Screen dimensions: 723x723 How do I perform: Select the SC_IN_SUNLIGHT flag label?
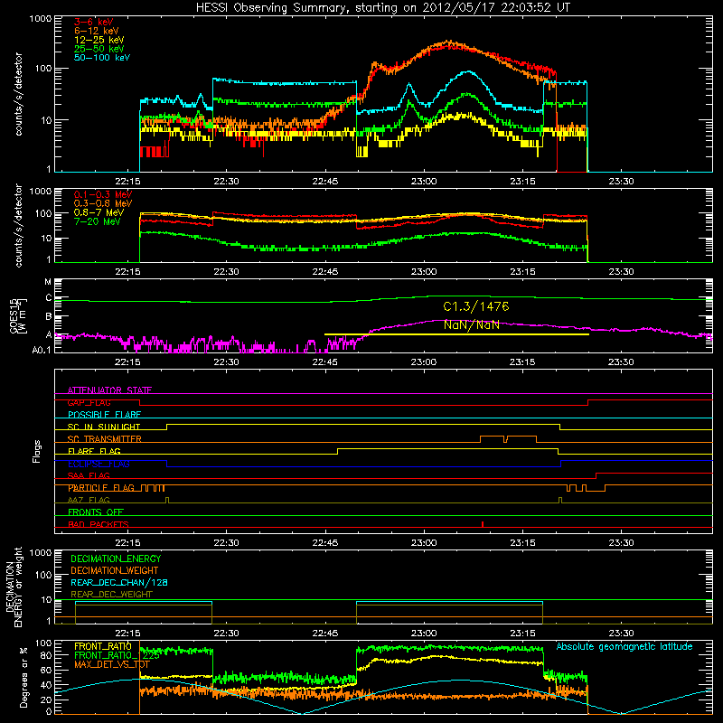[x=104, y=427]
